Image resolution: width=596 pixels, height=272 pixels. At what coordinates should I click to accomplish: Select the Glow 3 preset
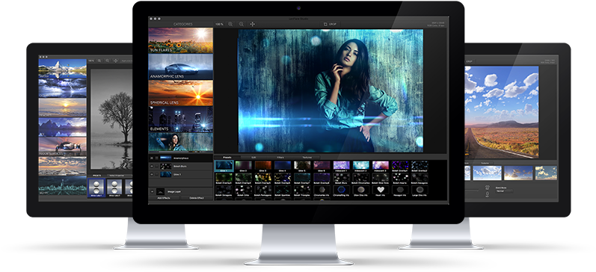pos(263,166)
